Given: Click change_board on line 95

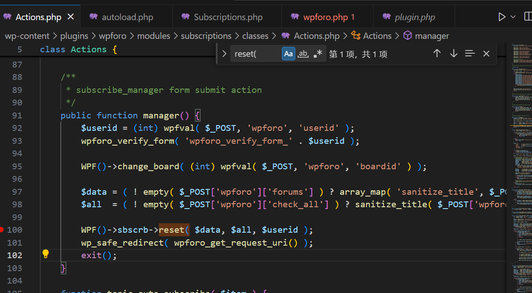Looking at the screenshot, I should pos(148,167).
